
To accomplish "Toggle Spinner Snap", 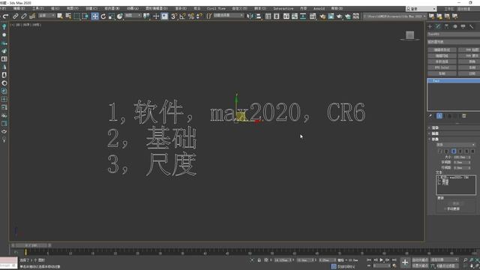I will (199, 16).
